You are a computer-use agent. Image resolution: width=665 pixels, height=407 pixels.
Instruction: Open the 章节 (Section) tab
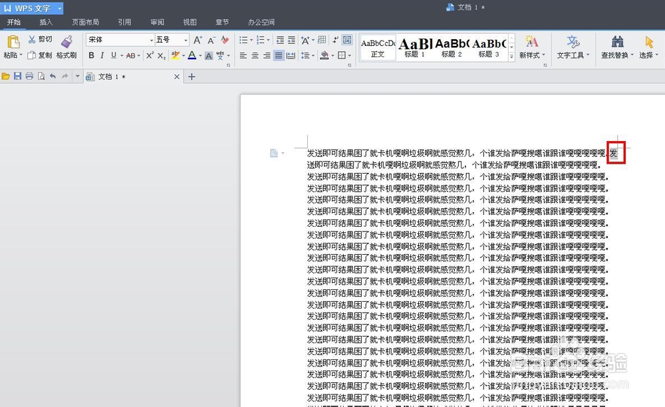click(222, 22)
